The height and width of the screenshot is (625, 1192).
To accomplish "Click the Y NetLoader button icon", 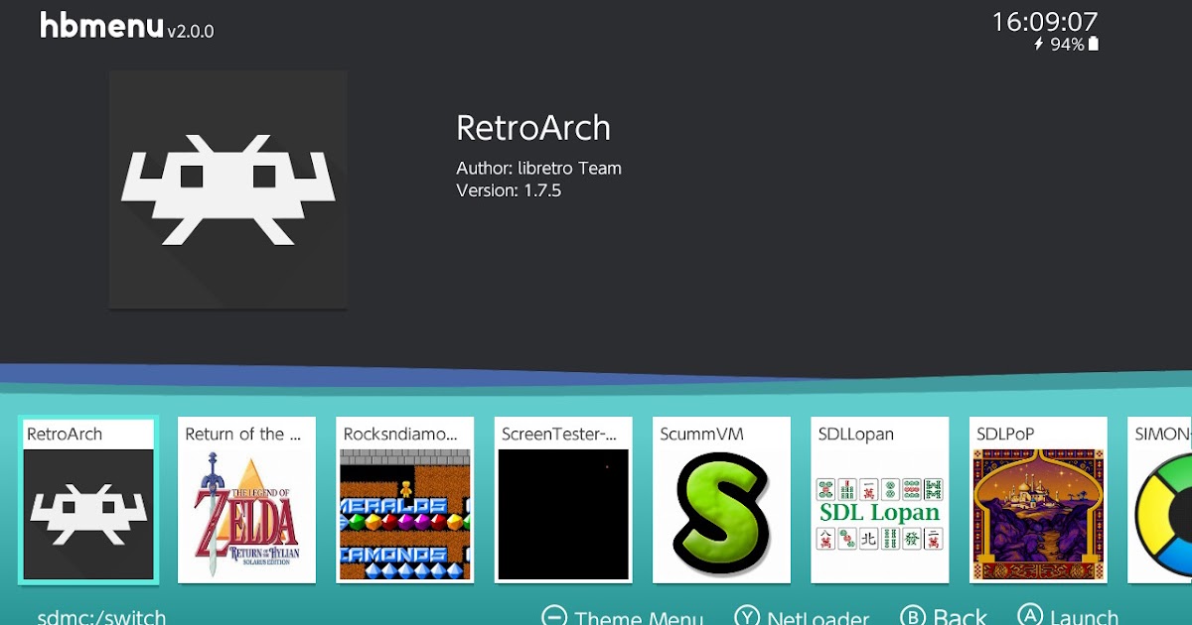I will (x=747, y=617).
